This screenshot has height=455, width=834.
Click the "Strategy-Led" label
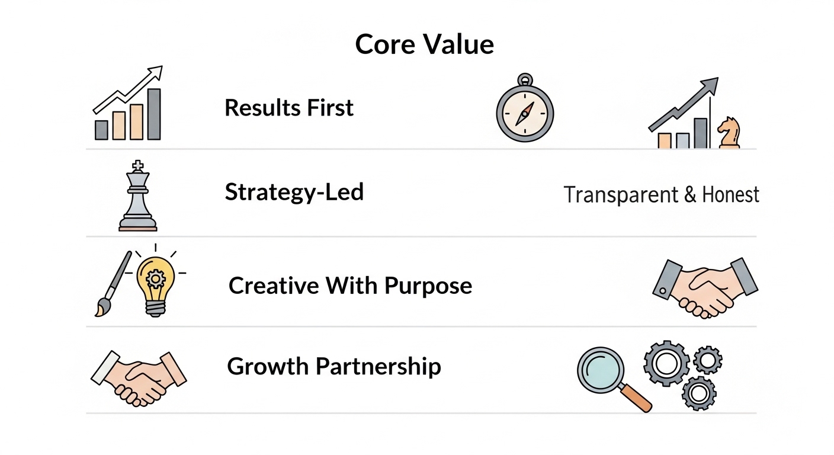click(294, 192)
